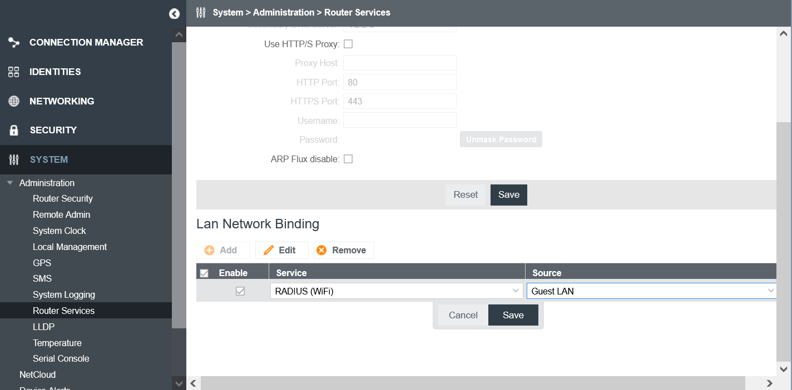Open Serial Console page
Screen dimensions: 792x390
[61, 358]
